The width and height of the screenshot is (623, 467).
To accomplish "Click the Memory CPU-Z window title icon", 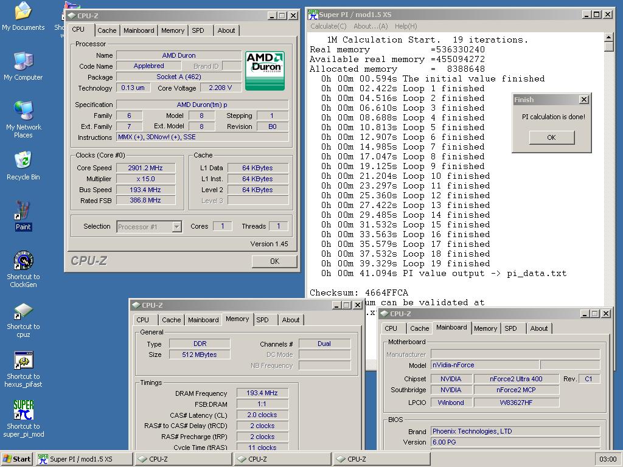I will pos(136,305).
